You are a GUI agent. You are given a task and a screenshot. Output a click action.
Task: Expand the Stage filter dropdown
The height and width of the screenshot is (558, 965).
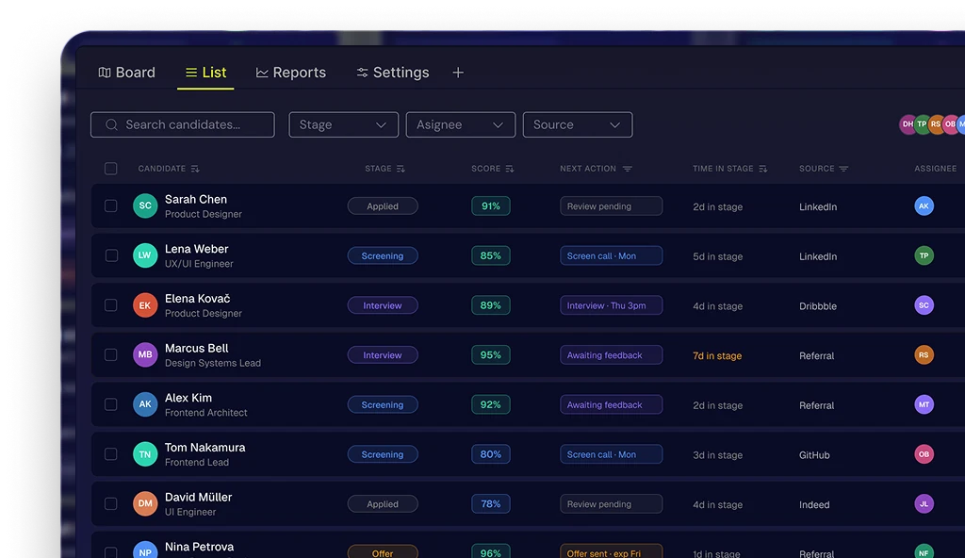click(x=343, y=124)
